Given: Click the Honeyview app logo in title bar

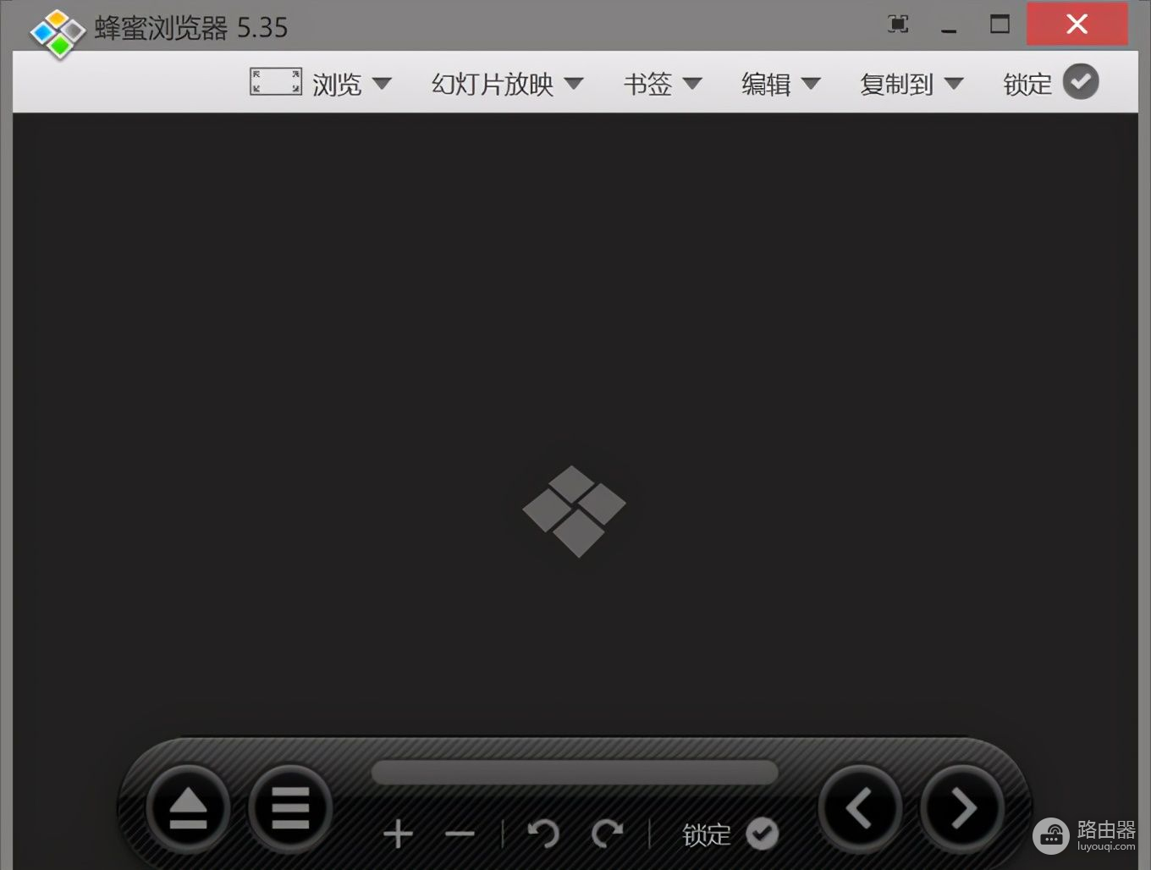Looking at the screenshot, I should pos(58,32).
